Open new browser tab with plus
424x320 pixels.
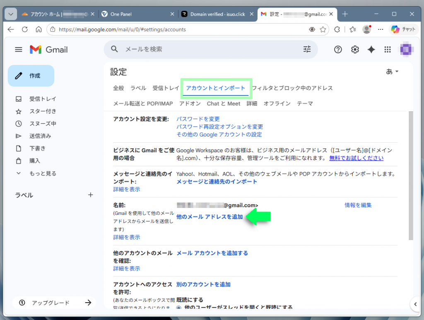(345, 14)
